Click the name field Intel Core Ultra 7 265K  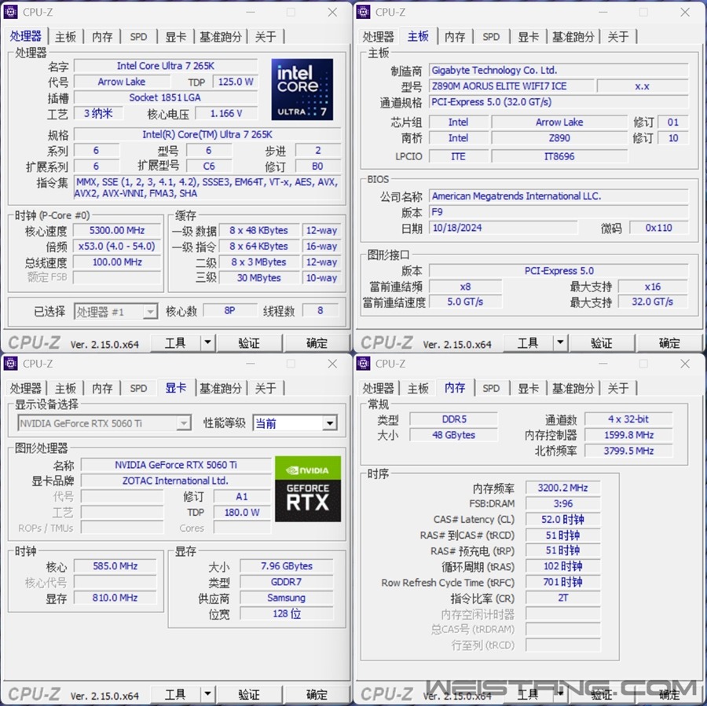pyautogui.click(x=166, y=66)
